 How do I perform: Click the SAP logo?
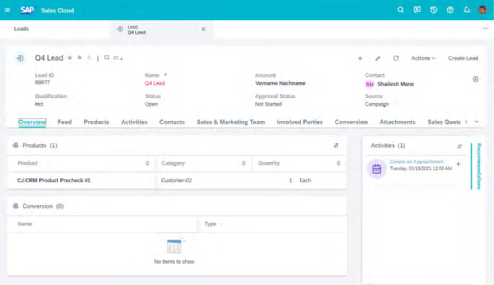(27, 10)
